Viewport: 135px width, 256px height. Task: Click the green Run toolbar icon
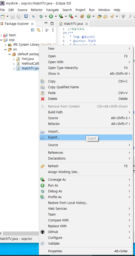(x=51, y=16)
